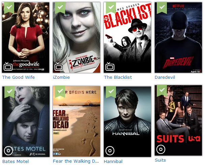Click the TV icon on The Good Wife poster
This screenshot has height=165, width=207.
tap(8, 66)
